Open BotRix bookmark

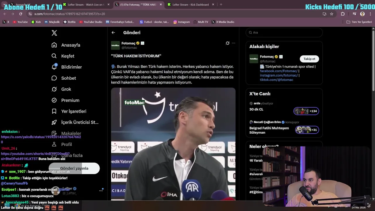click(x=69, y=22)
